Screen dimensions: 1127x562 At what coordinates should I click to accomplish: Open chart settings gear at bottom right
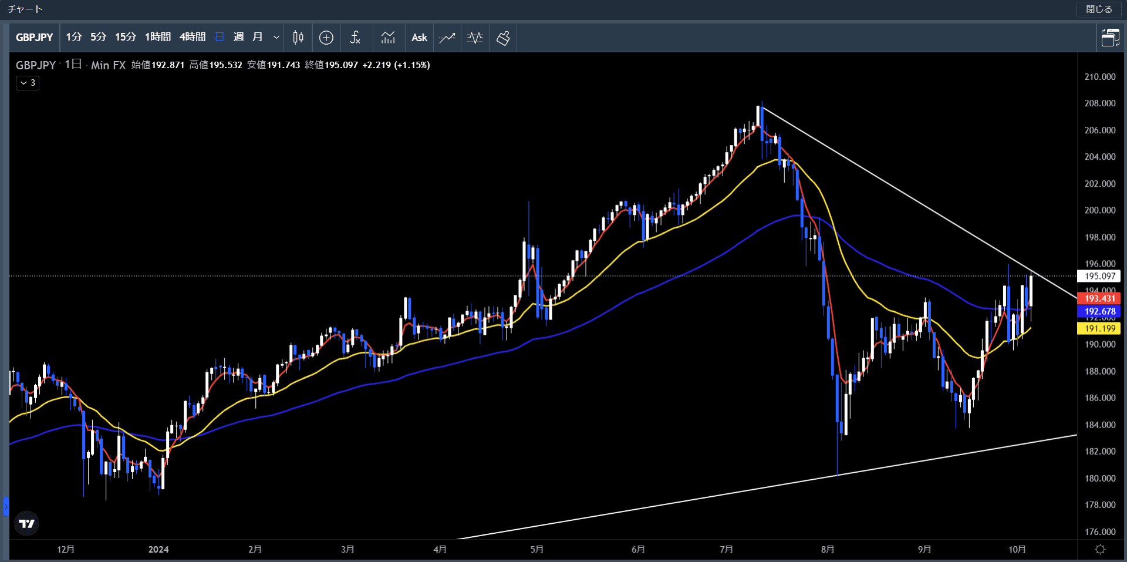pyautogui.click(x=1101, y=549)
